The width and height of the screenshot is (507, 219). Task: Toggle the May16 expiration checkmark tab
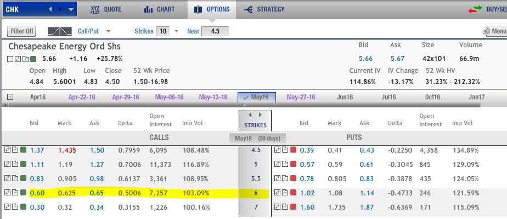[257, 97]
